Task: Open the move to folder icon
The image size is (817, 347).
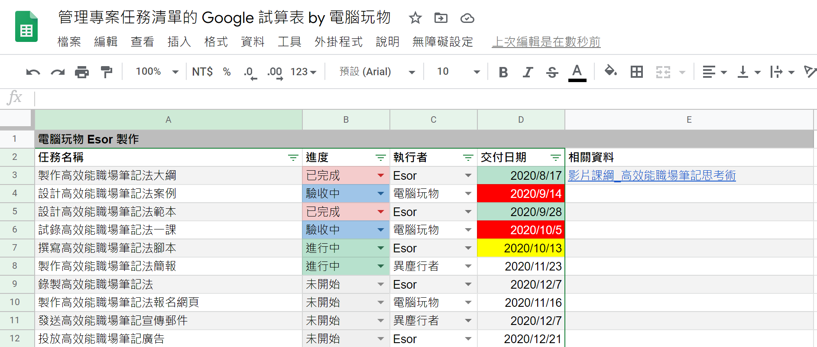Action: (441, 18)
